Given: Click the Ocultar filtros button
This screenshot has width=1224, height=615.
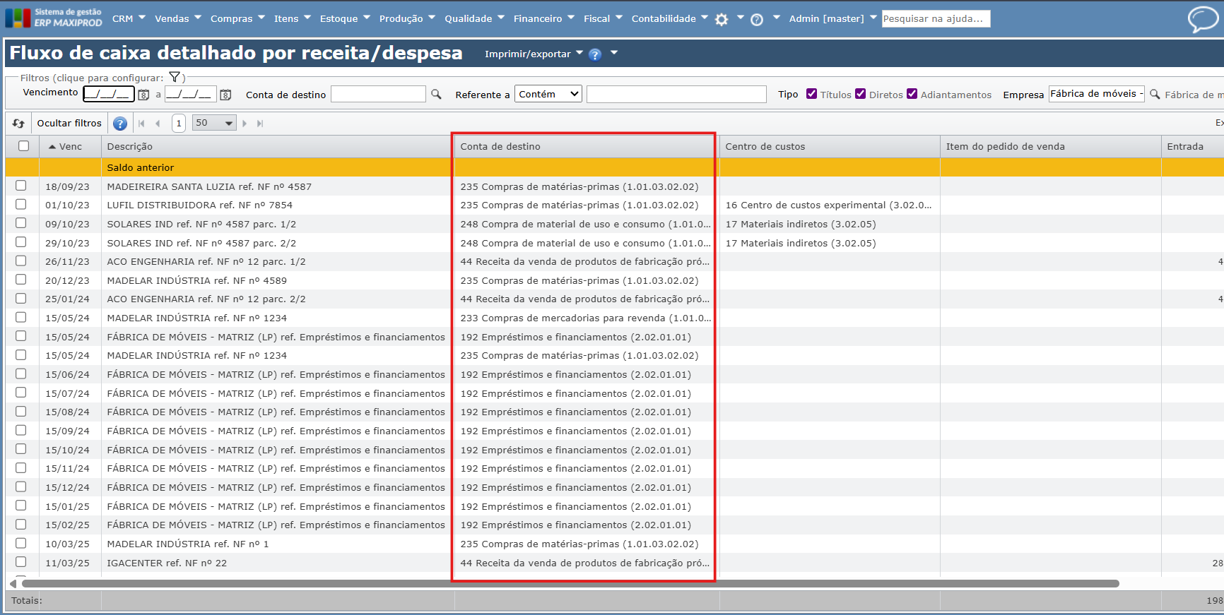Looking at the screenshot, I should pyautogui.click(x=69, y=123).
